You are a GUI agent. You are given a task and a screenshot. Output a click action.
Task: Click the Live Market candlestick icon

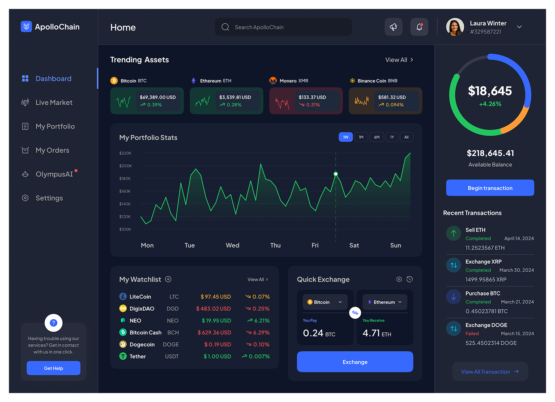[25, 103]
